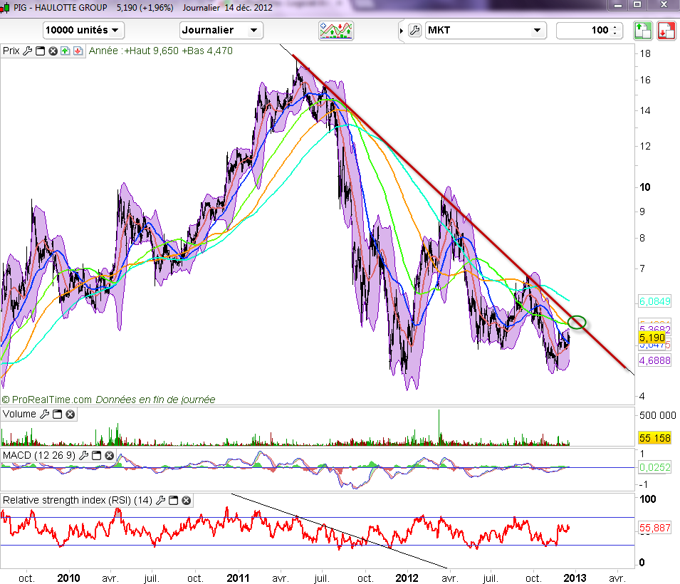Image resolution: width=680 pixels, height=584 pixels.
Task: Open the 10000 unités dropdown
Action: click(83, 31)
